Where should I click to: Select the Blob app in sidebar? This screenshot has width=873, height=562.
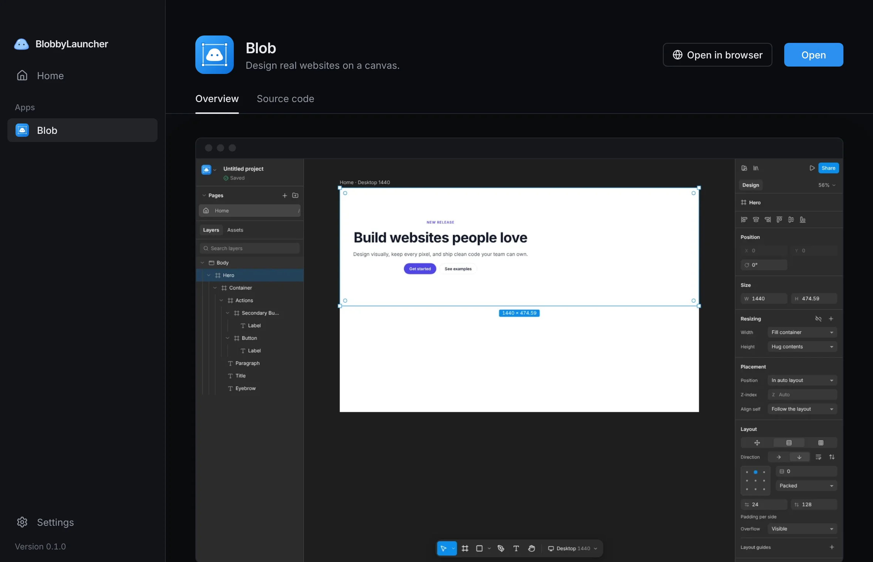82,130
